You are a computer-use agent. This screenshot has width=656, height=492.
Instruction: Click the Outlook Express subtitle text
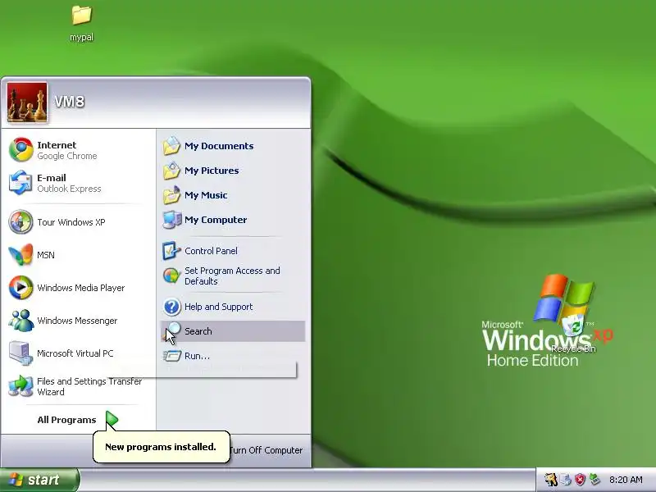[69, 189]
